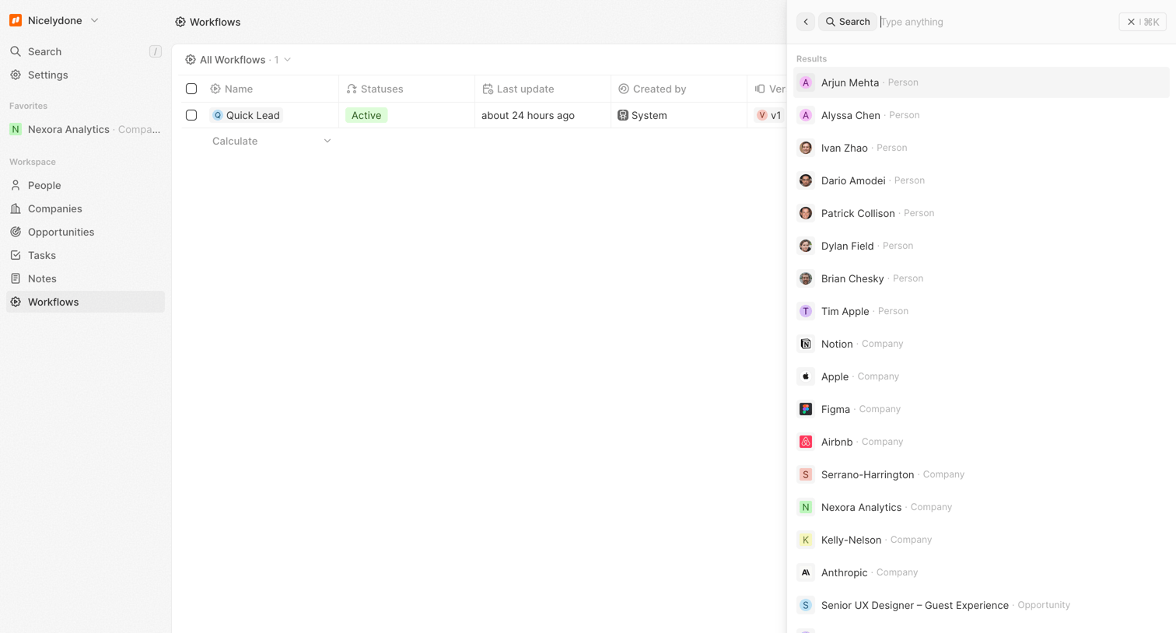Click the Tasks checkmark icon
Image resolution: width=1176 pixels, height=633 pixels.
(16, 255)
